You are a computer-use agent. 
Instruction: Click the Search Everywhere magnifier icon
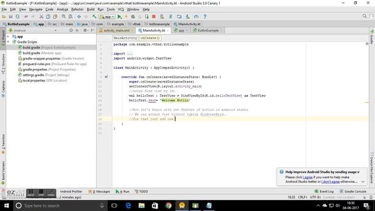364,16
